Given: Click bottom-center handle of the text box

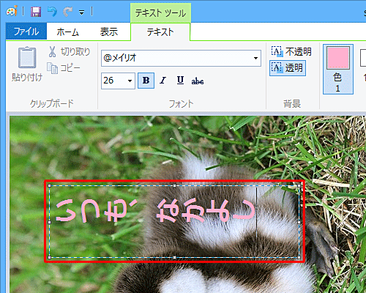Looking at the screenshot, I should point(175,257).
